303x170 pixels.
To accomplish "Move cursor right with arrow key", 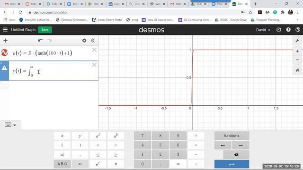I will pyautogui.click(x=241, y=145).
